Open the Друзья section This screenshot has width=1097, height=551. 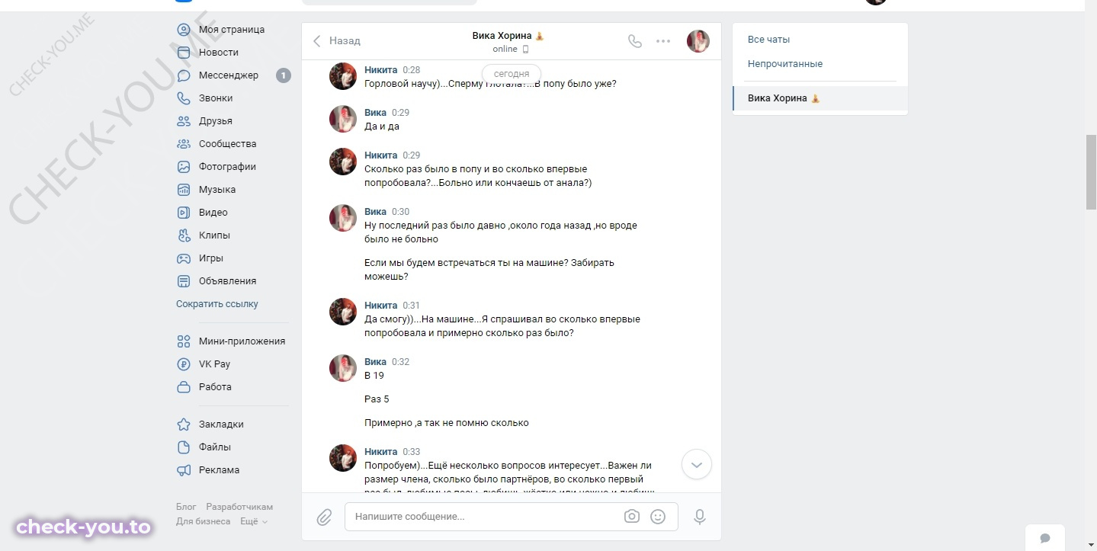point(215,121)
